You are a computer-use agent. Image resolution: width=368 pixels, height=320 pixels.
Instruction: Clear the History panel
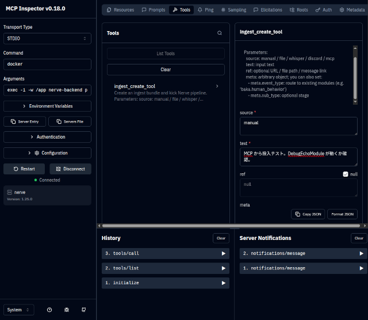221,238
